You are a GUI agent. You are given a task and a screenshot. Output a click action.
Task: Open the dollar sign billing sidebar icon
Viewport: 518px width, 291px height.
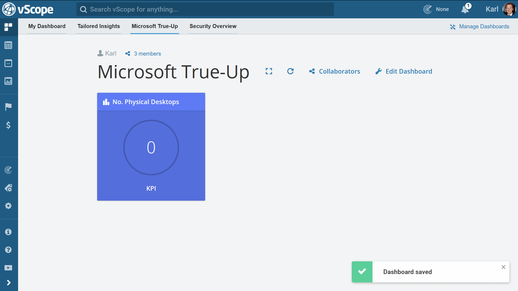pyautogui.click(x=8, y=125)
